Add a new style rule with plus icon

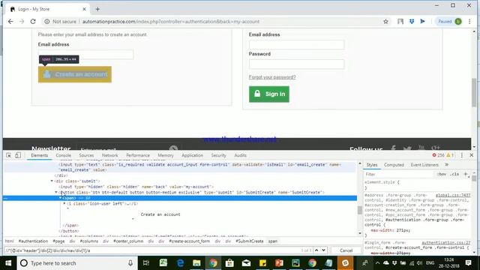coord(466,174)
